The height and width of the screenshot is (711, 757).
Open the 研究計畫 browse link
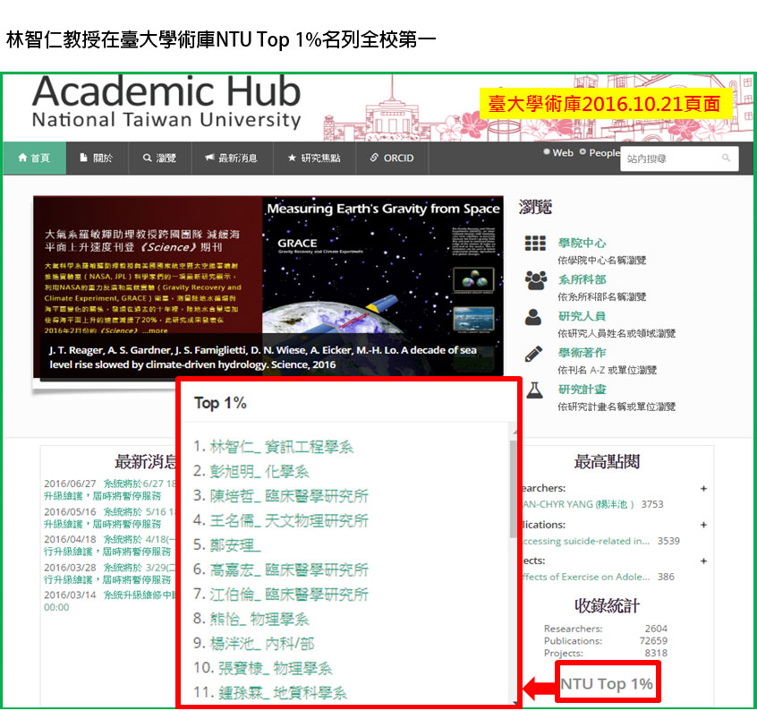pyautogui.click(x=582, y=390)
